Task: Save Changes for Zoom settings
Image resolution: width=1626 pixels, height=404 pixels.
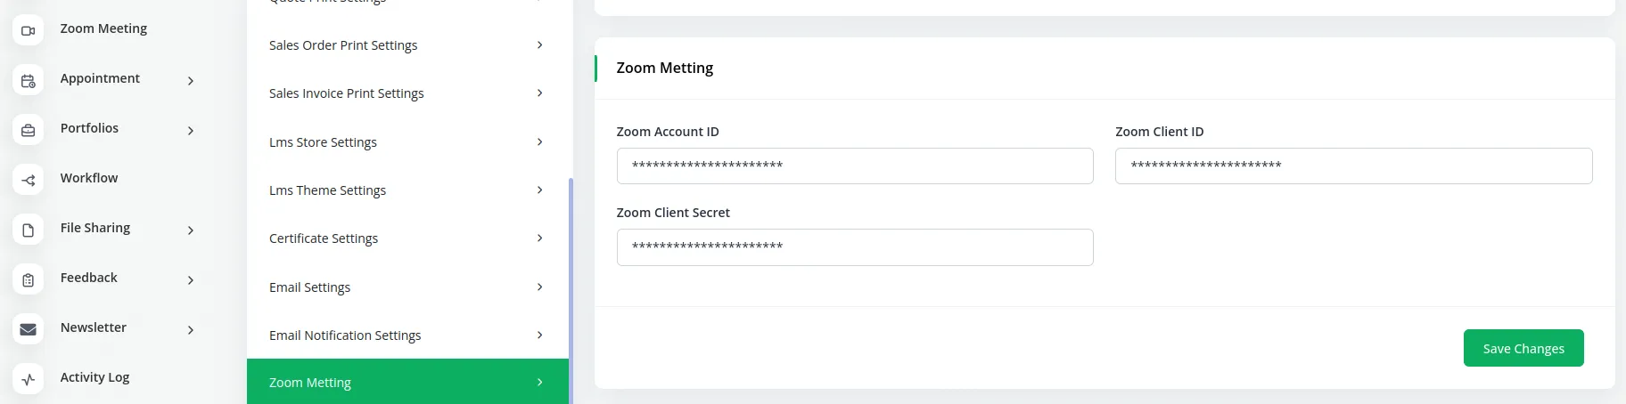Action: 1523,348
